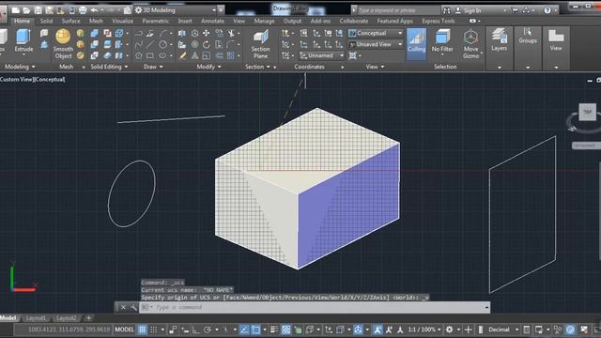Toggle the Culling selection option
Image resolution: width=601 pixels, height=338 pixels.
pyautogui.click(x=416, y=44)
